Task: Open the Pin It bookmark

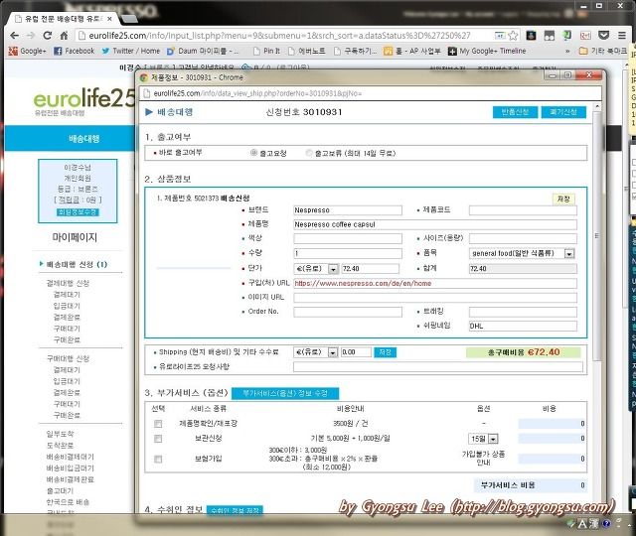Action: [x=266, y=51]
